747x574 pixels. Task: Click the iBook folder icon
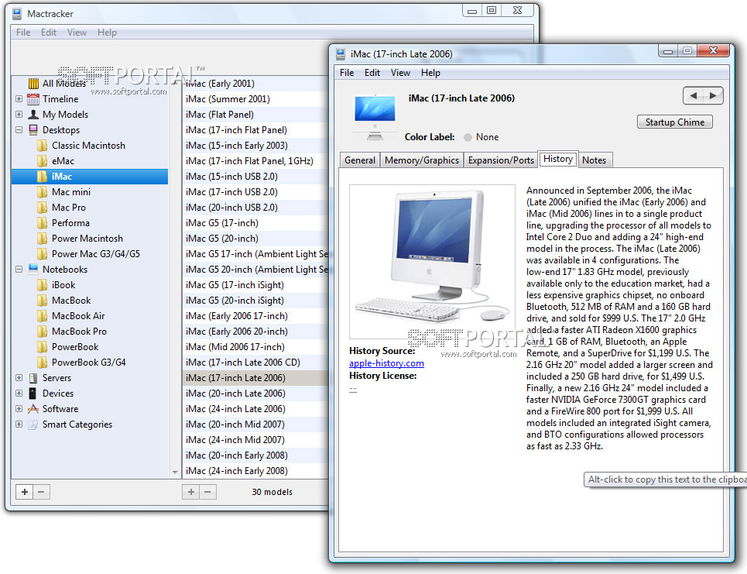pos(43,285)
